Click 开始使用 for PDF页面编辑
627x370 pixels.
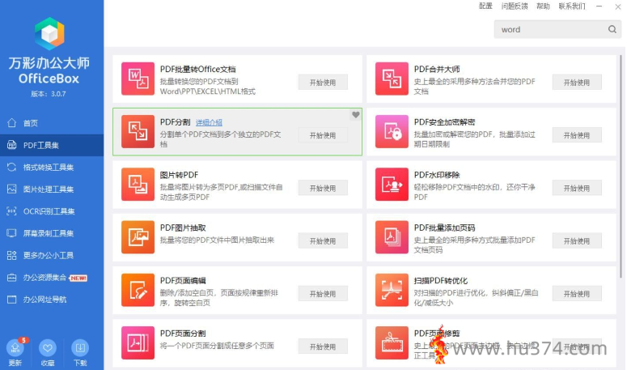tap(323, 294)
